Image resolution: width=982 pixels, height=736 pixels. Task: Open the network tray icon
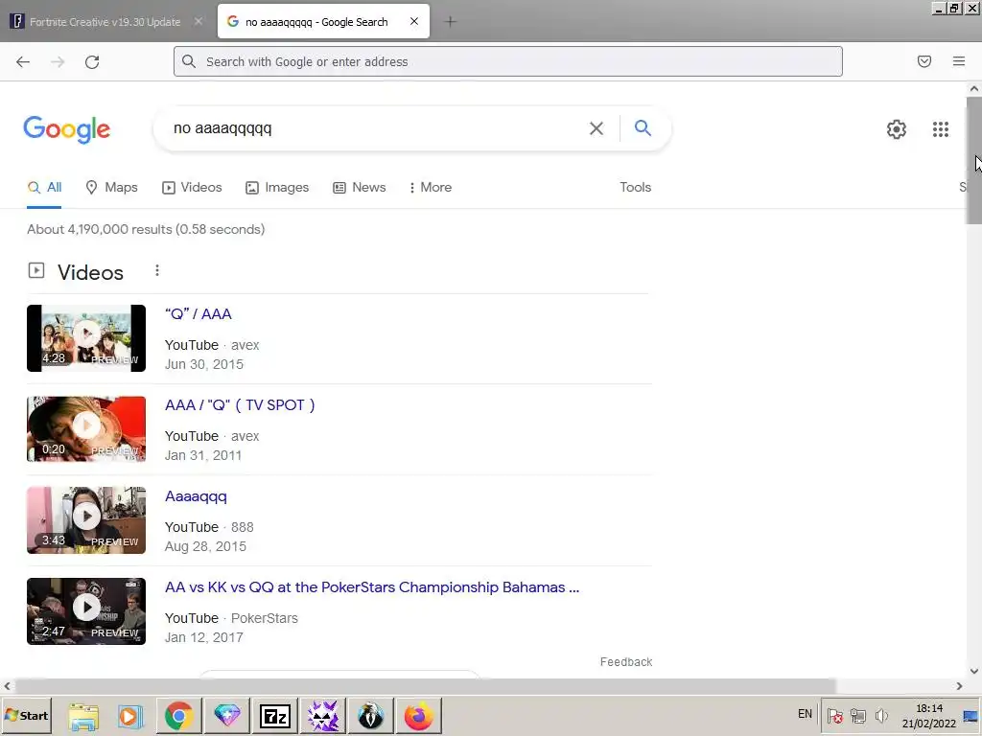click(x=858, y=715)
